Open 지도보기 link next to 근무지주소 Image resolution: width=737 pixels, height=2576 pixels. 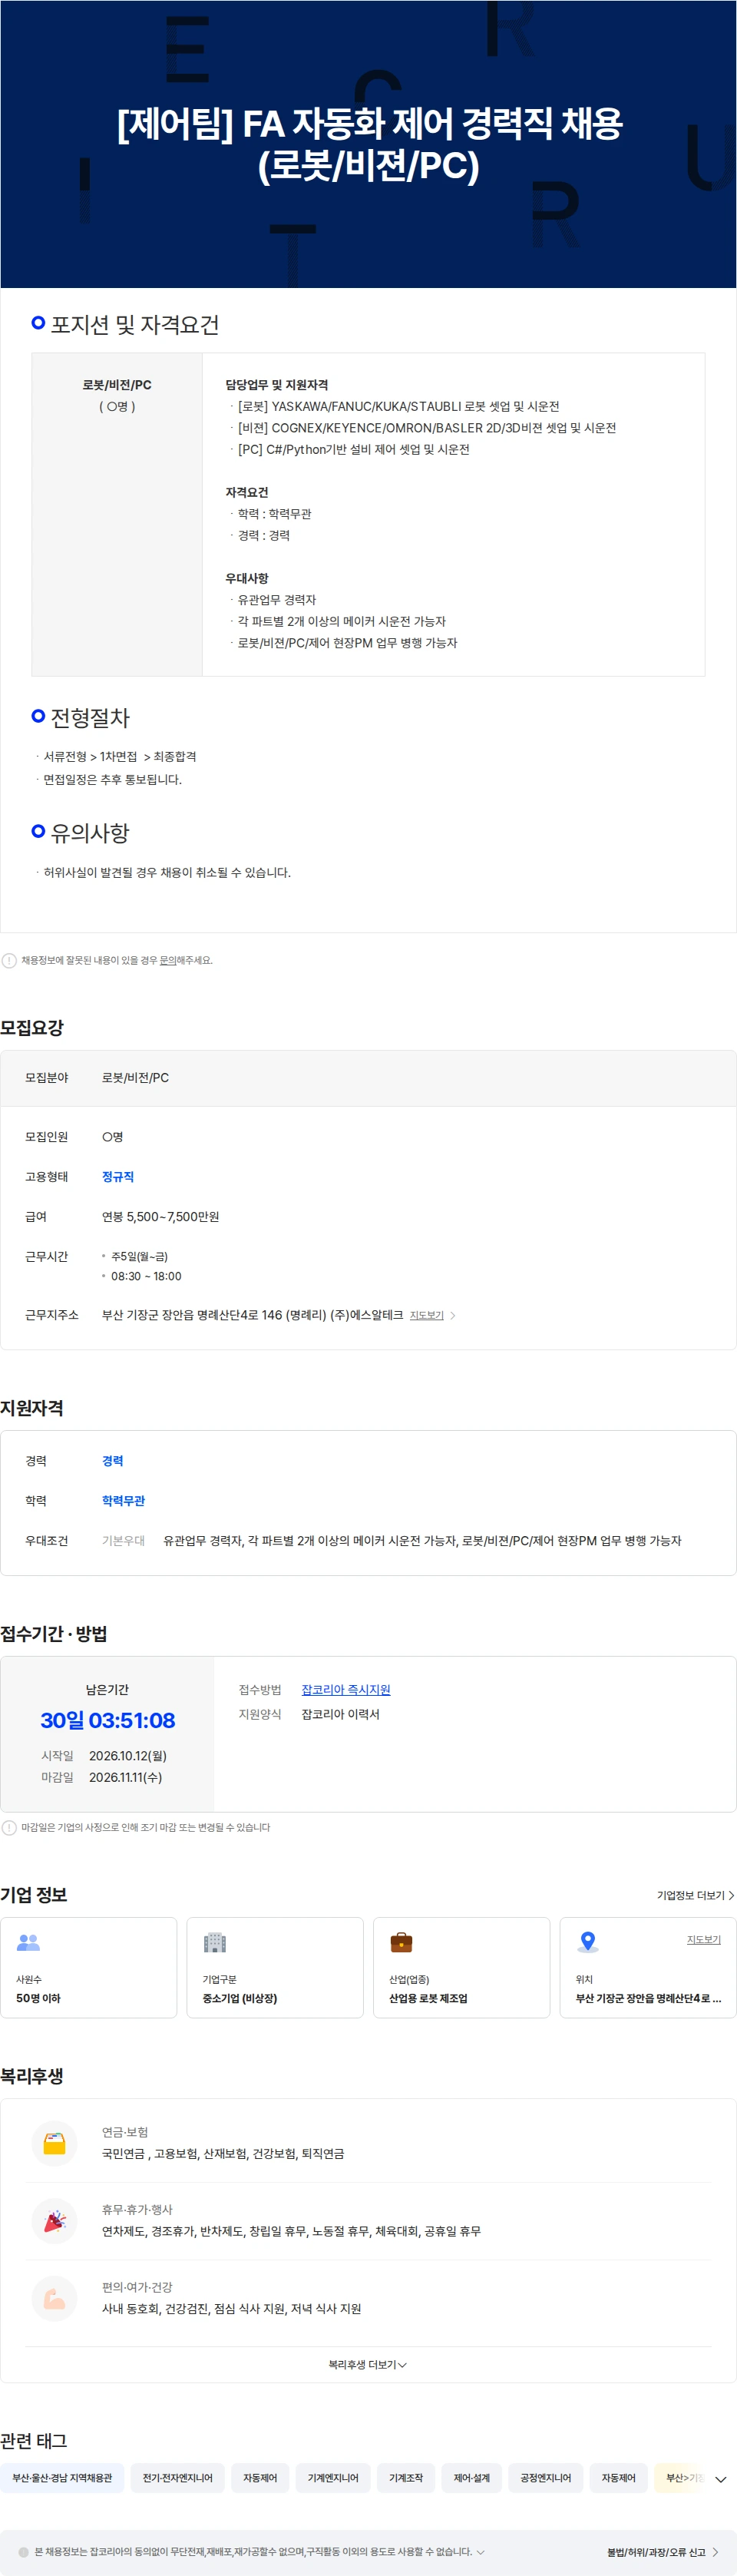426,1315
